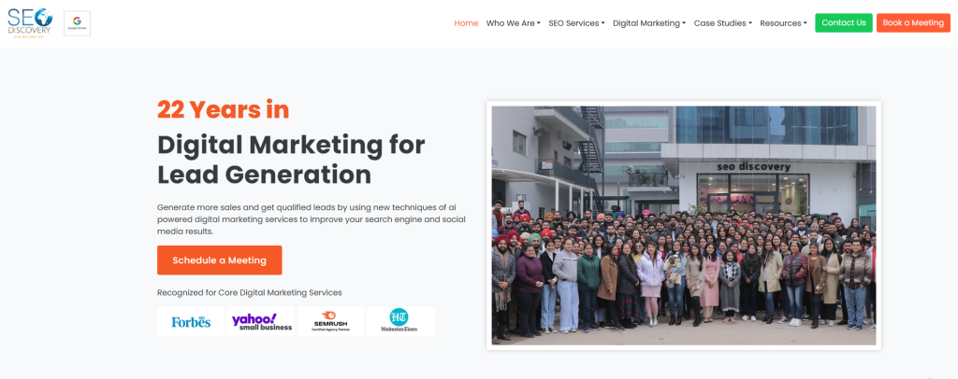
Task: Go to the Home page link
Action: 466,23
